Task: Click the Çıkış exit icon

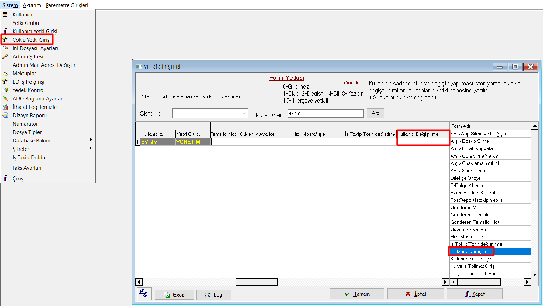Action: (5, 178)
